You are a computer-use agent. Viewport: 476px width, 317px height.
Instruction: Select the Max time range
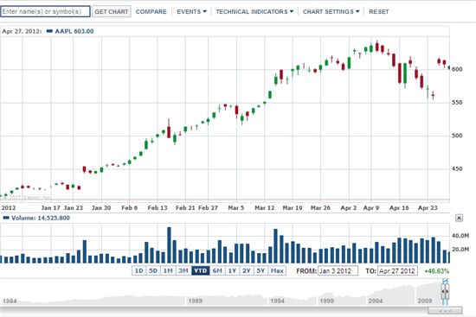[277, 270]
